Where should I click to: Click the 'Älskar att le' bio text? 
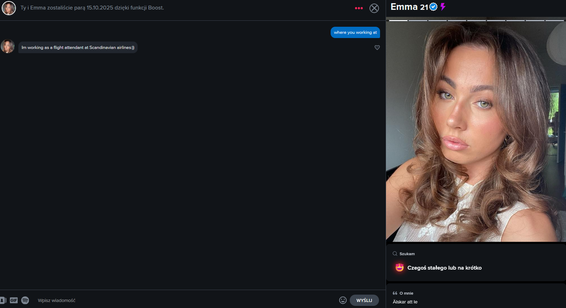[x=405, y=302]
